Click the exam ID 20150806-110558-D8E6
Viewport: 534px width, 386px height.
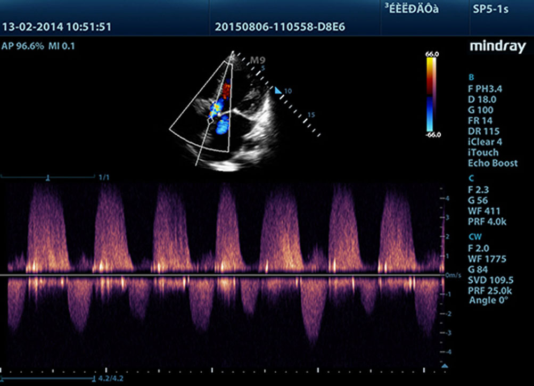click(x=280, y=27)
